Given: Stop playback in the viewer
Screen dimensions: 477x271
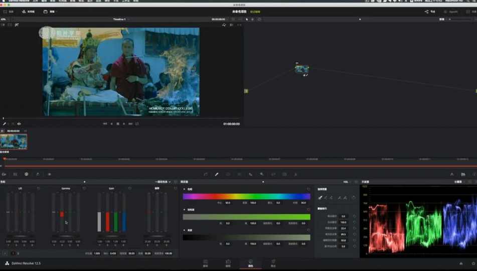Looking at the screenshot, I should tap(118, 123).
